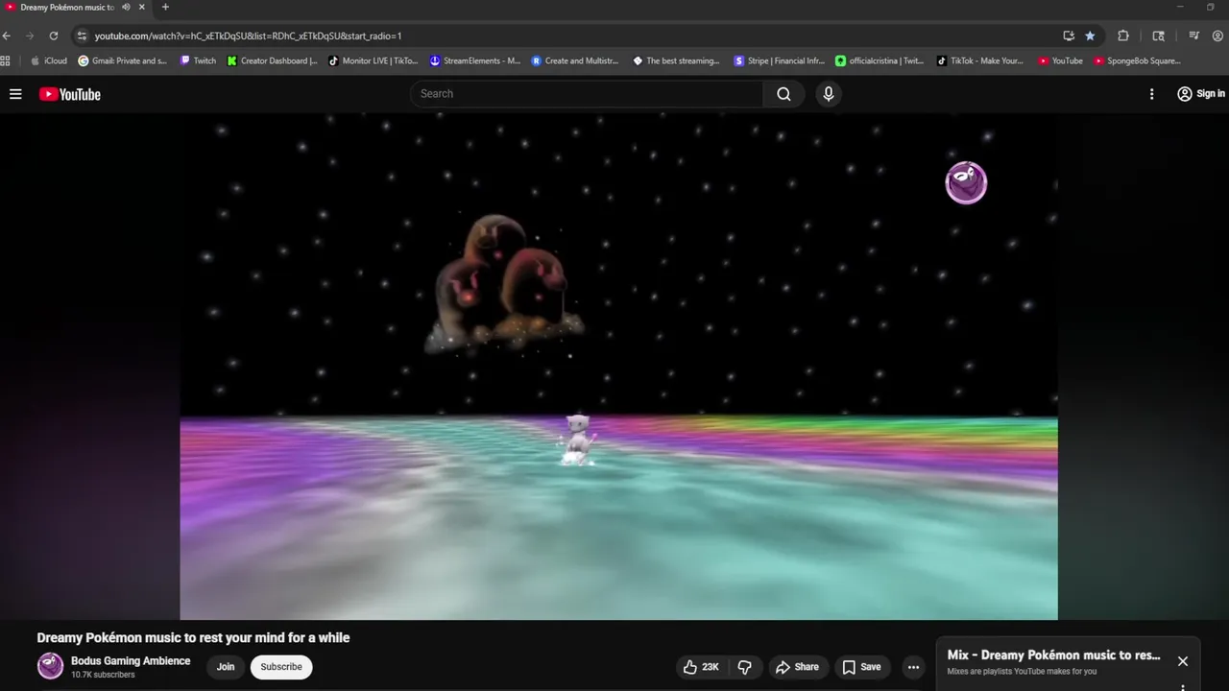Go forward in browser history

click(30, 36)
